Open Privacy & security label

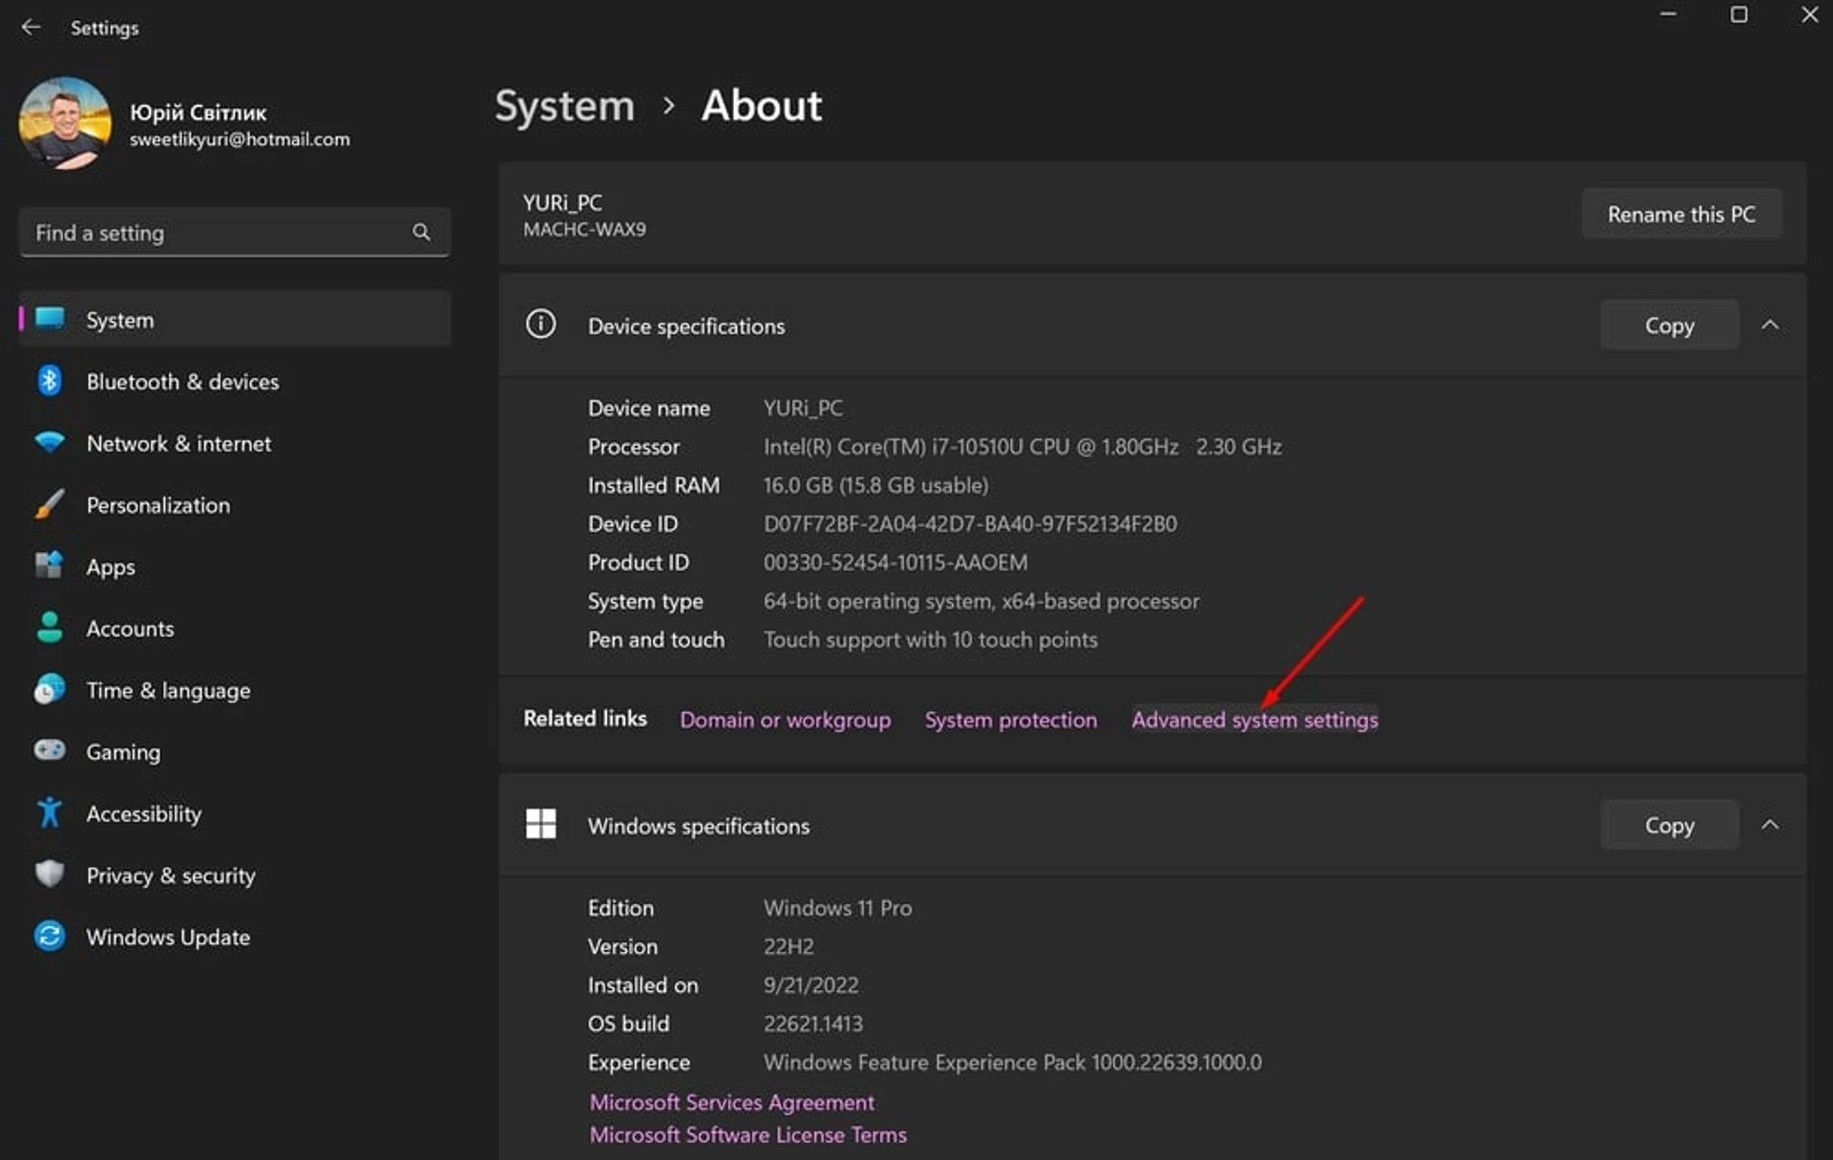coord(171,875)
